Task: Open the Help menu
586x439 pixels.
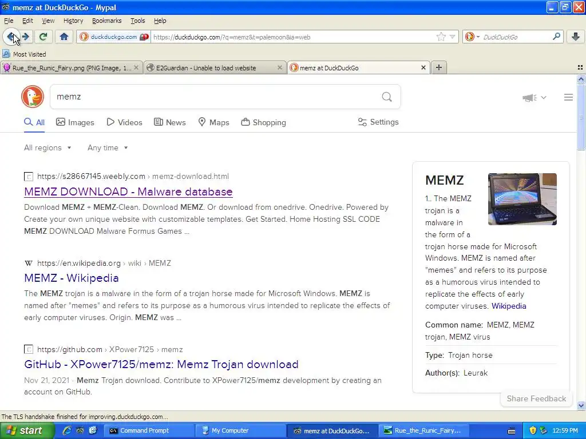Action: tap(160, 21)
